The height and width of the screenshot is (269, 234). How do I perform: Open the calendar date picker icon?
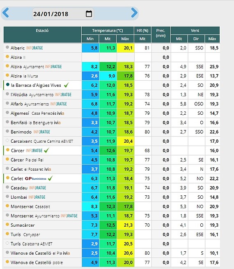pyautogui.click(x=89, y=14)
